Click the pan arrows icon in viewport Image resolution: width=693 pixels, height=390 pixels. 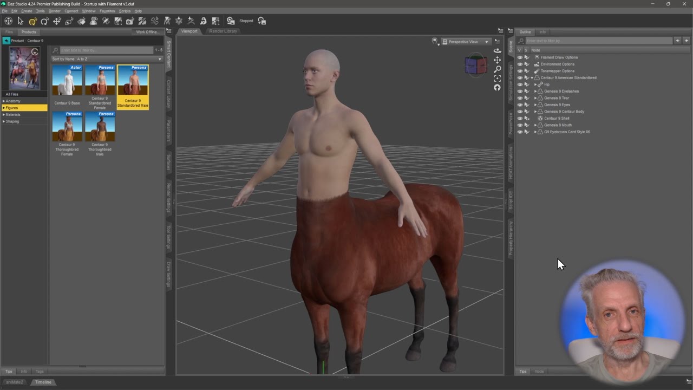tap(497, 60)
